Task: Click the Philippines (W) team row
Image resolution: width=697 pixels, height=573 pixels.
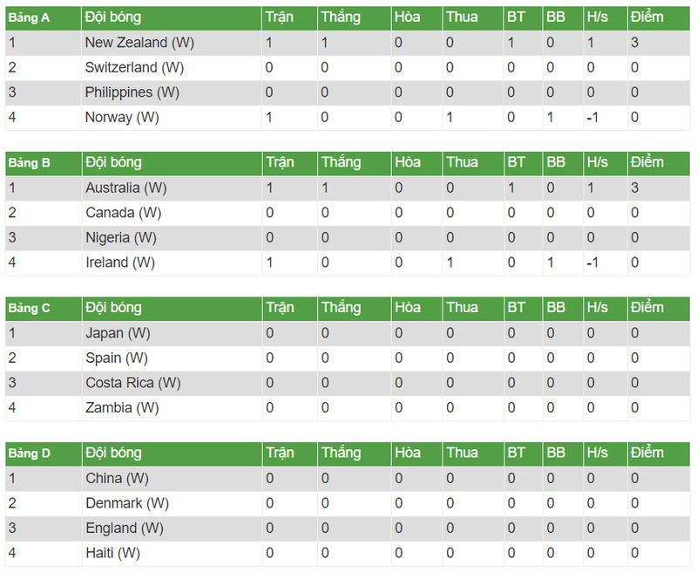Action: click(132, 92)
